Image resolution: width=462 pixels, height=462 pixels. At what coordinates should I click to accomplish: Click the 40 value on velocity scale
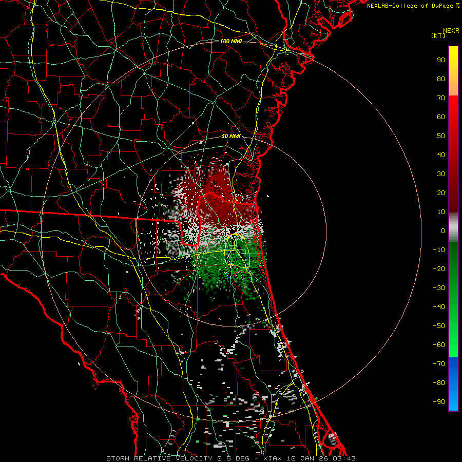(441, 155)
